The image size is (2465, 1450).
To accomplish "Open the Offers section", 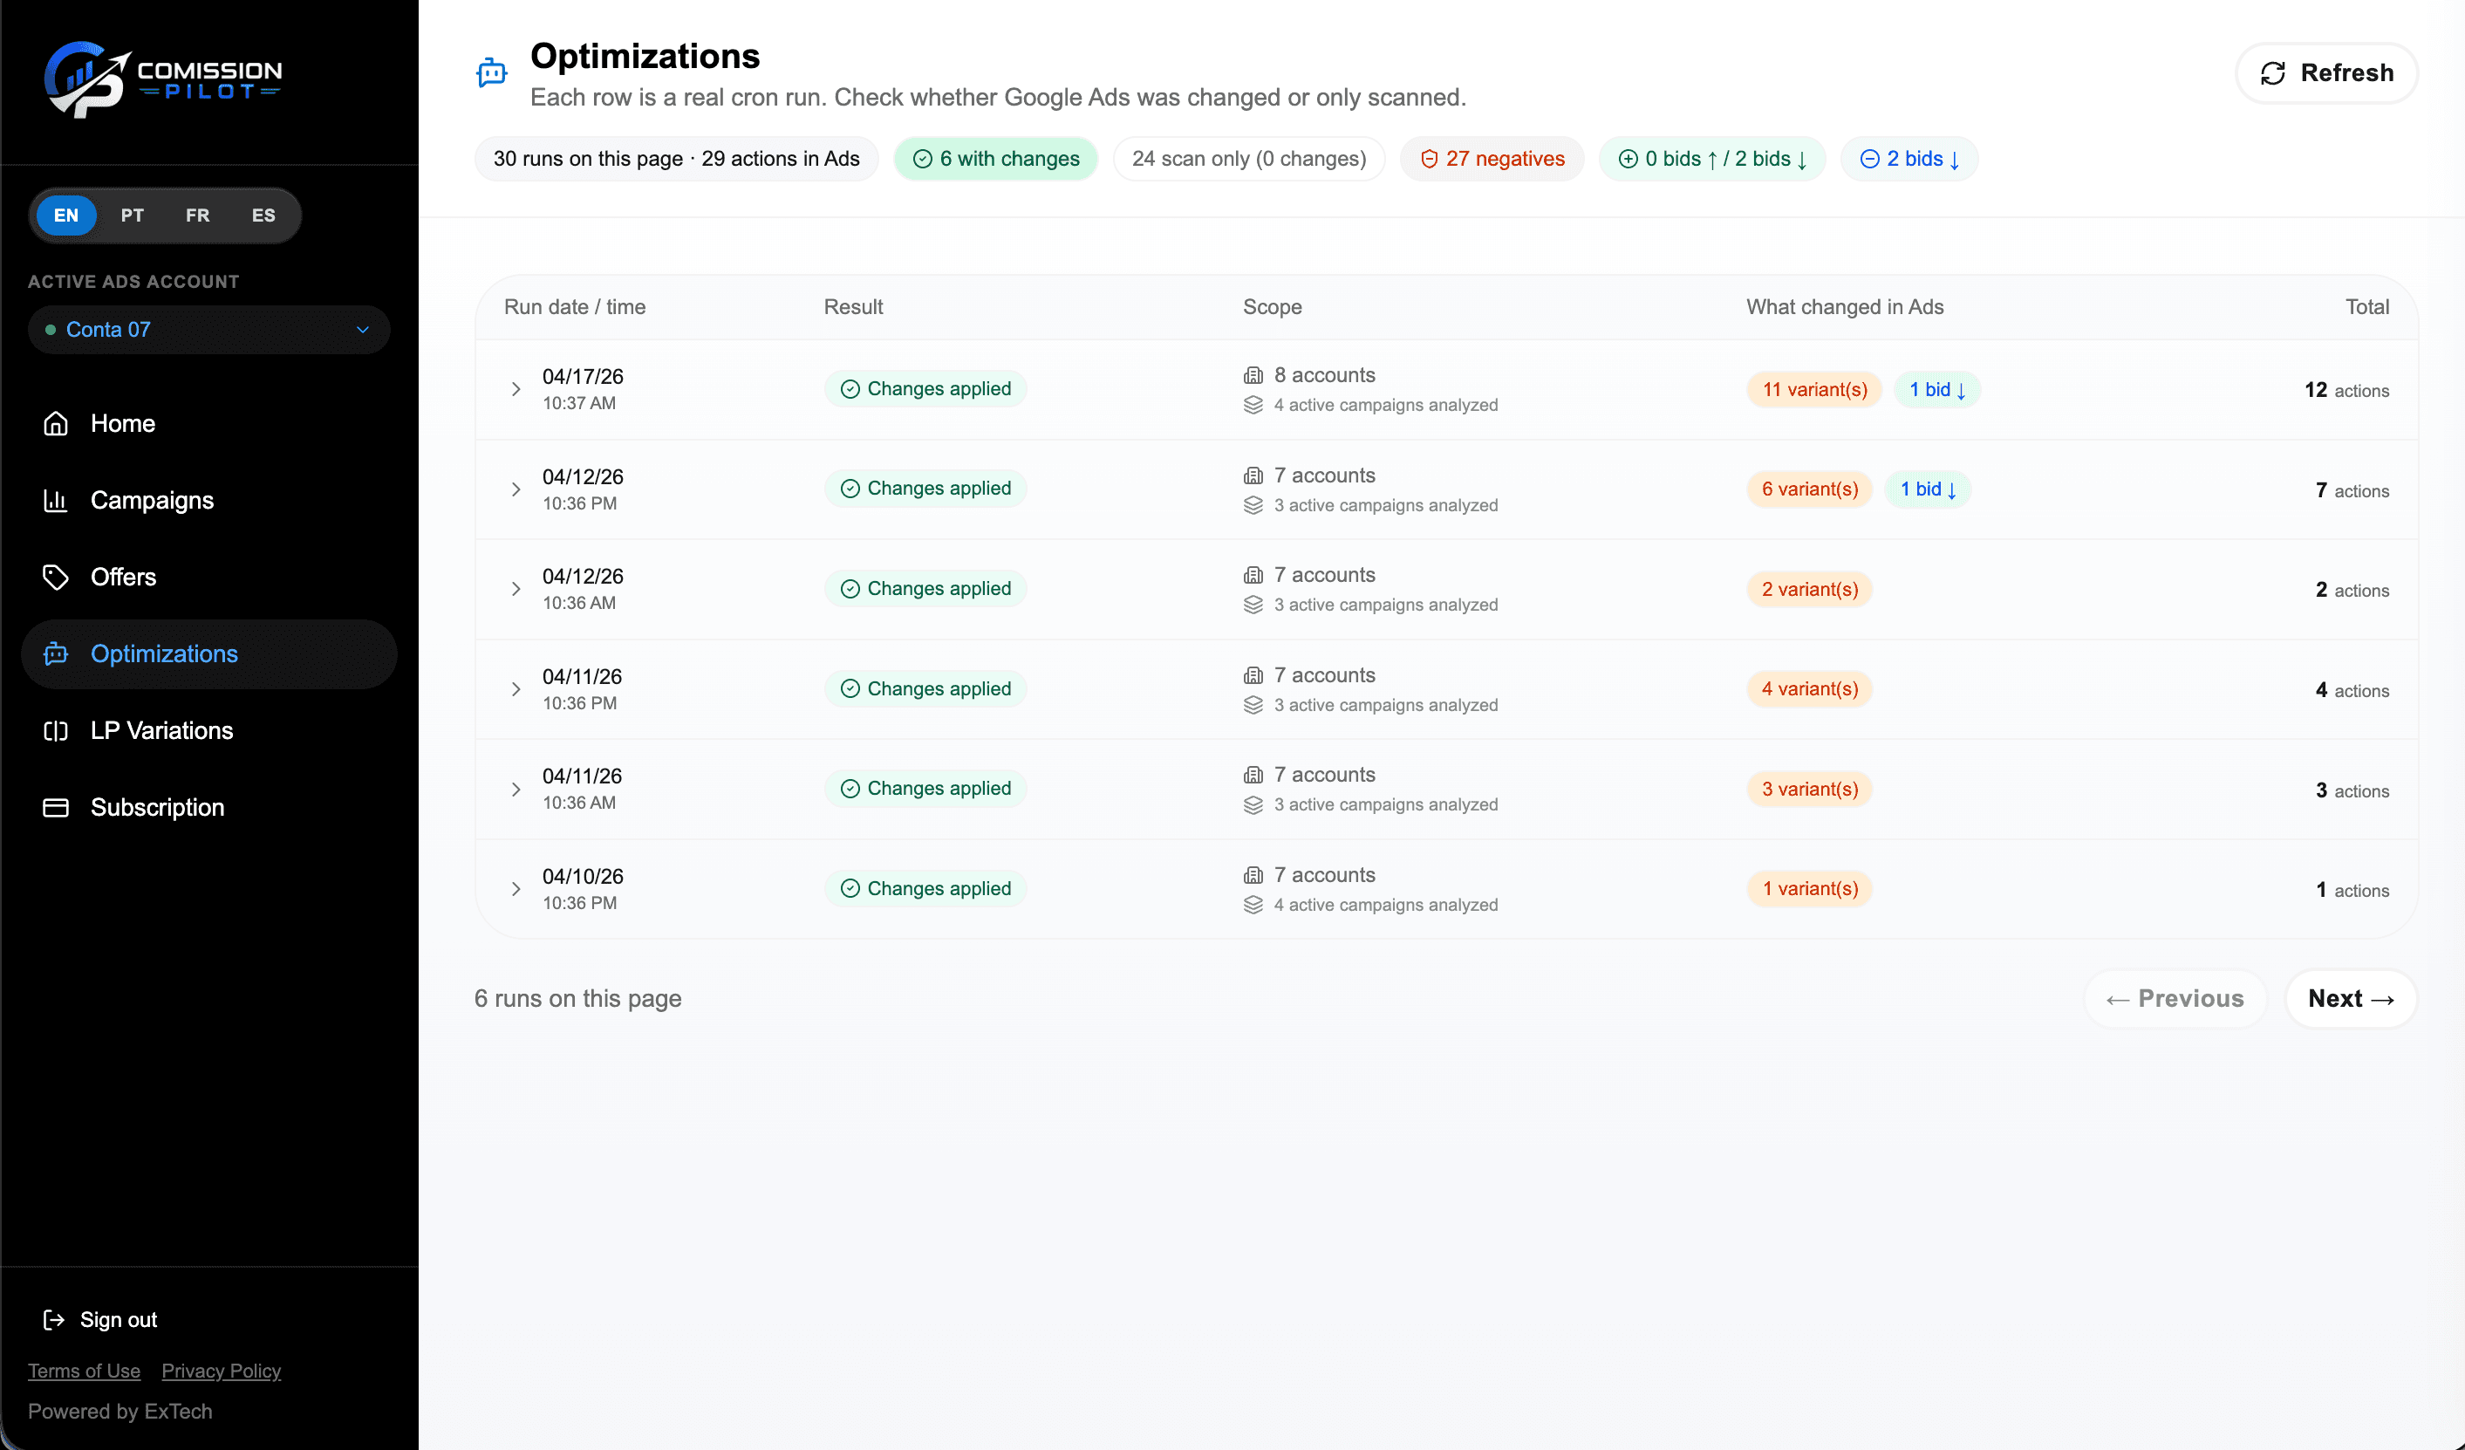I will [x=123, y=577].
